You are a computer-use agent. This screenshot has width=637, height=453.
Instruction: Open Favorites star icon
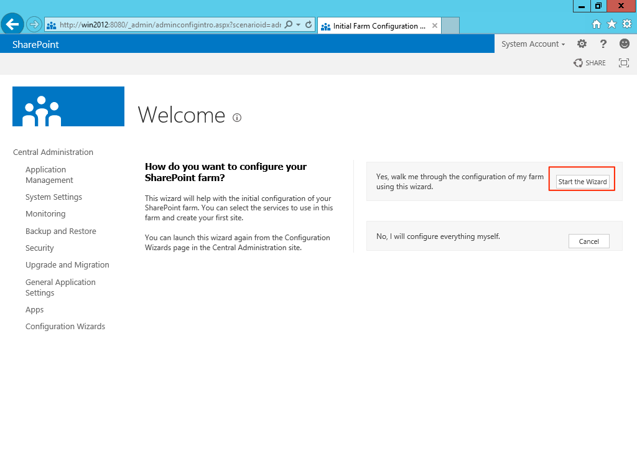coord(612,24)
